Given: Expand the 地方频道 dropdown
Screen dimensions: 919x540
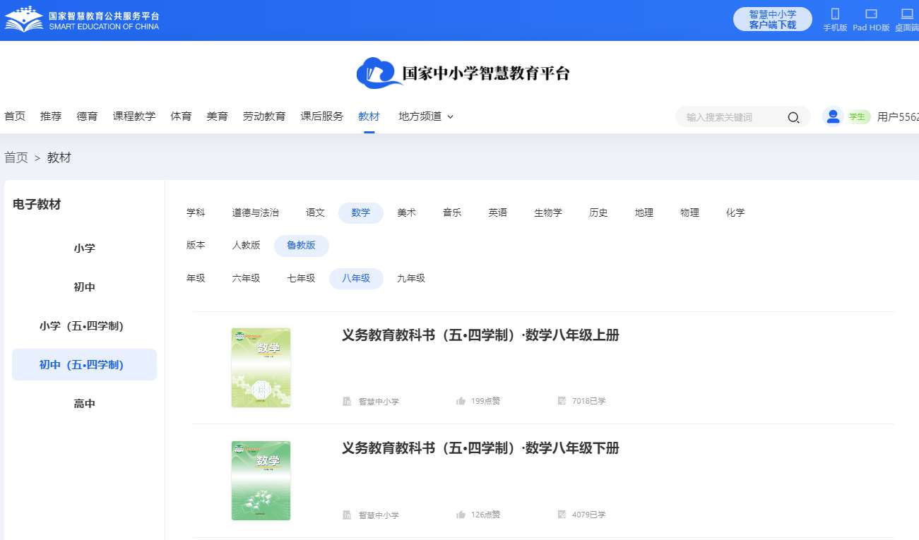Looking at the screenshot, I should [426, 116].
